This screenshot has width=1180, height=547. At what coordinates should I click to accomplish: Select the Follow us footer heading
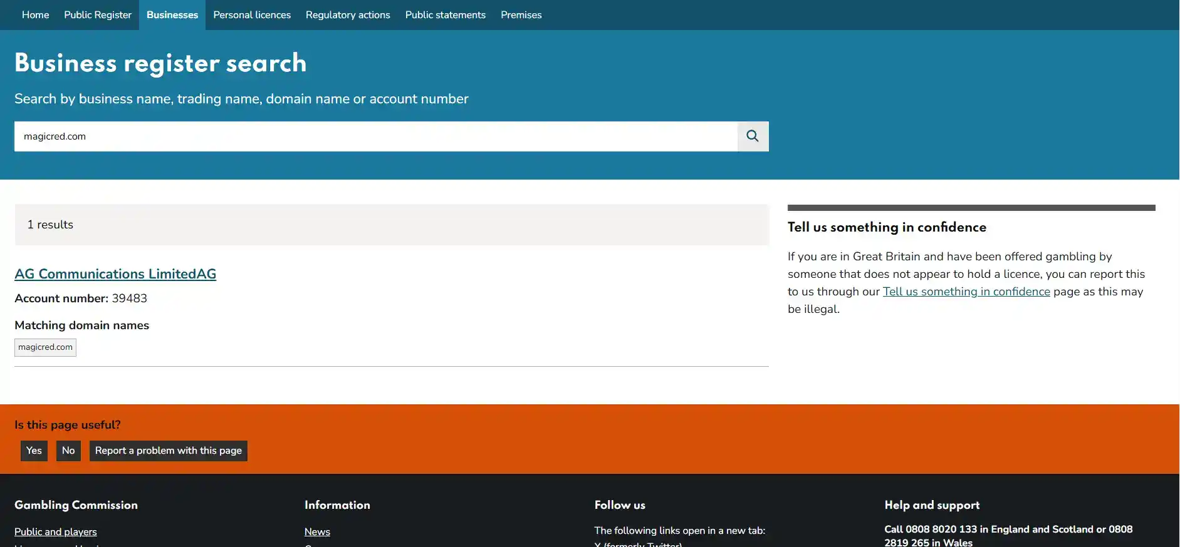point(620,505)
